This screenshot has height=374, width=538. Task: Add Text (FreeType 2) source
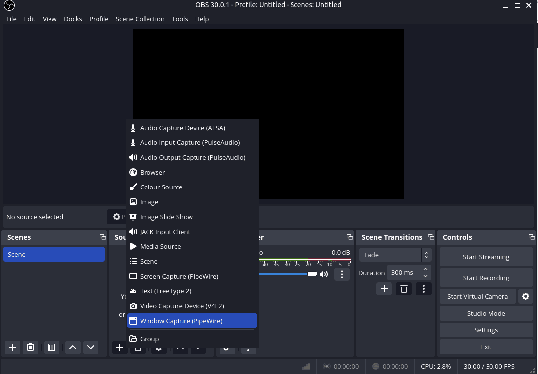click(192, 291)
